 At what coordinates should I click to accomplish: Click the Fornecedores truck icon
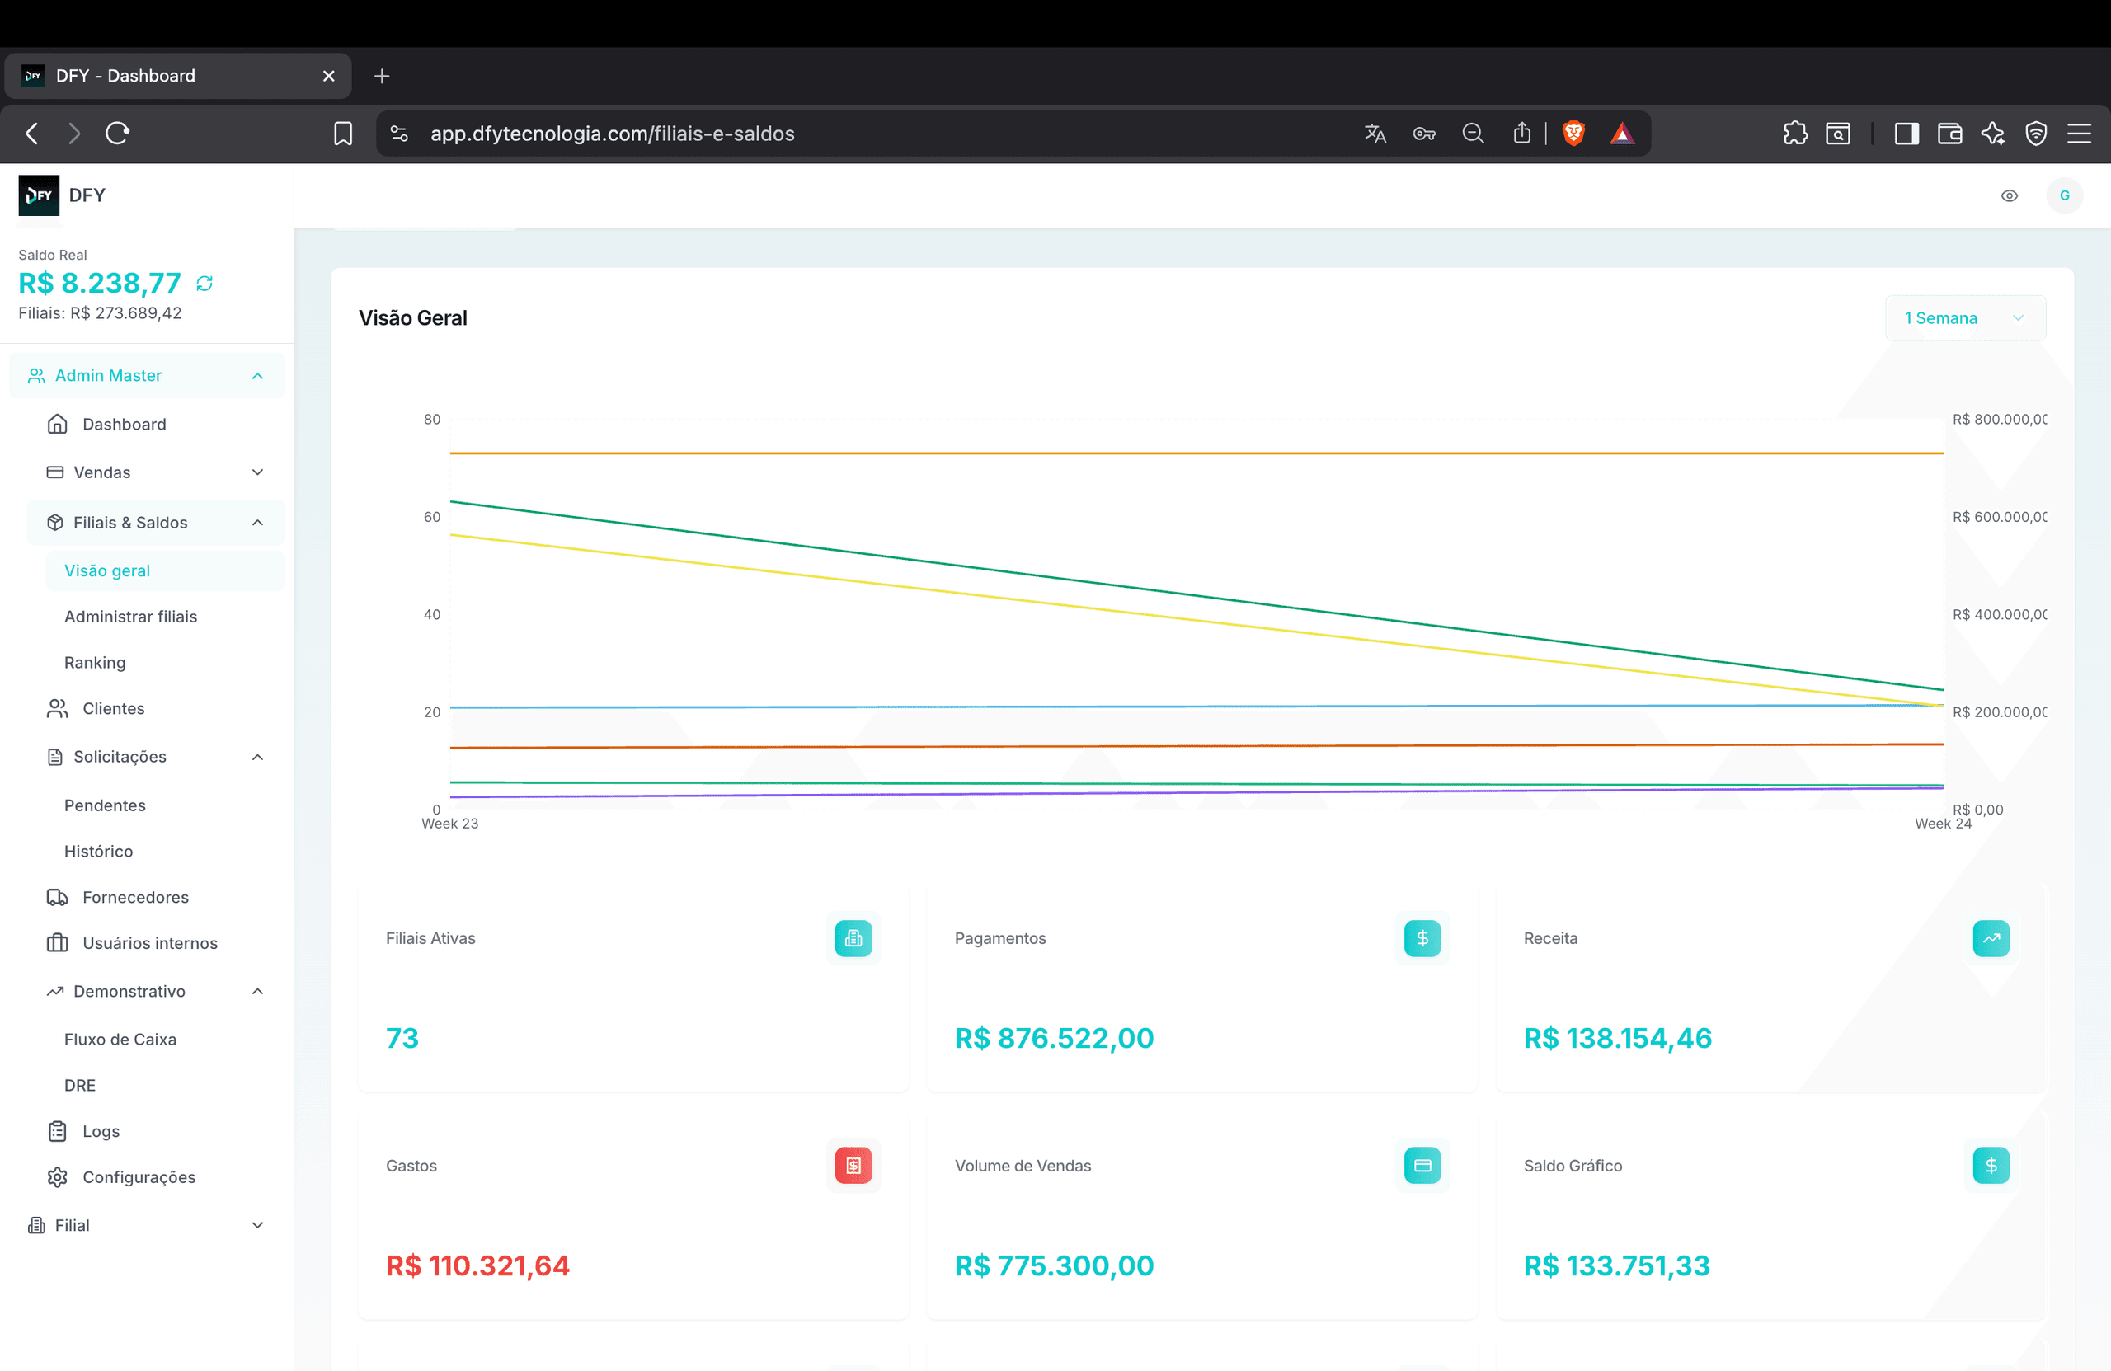pyautogui.click(x=58, y=897)
